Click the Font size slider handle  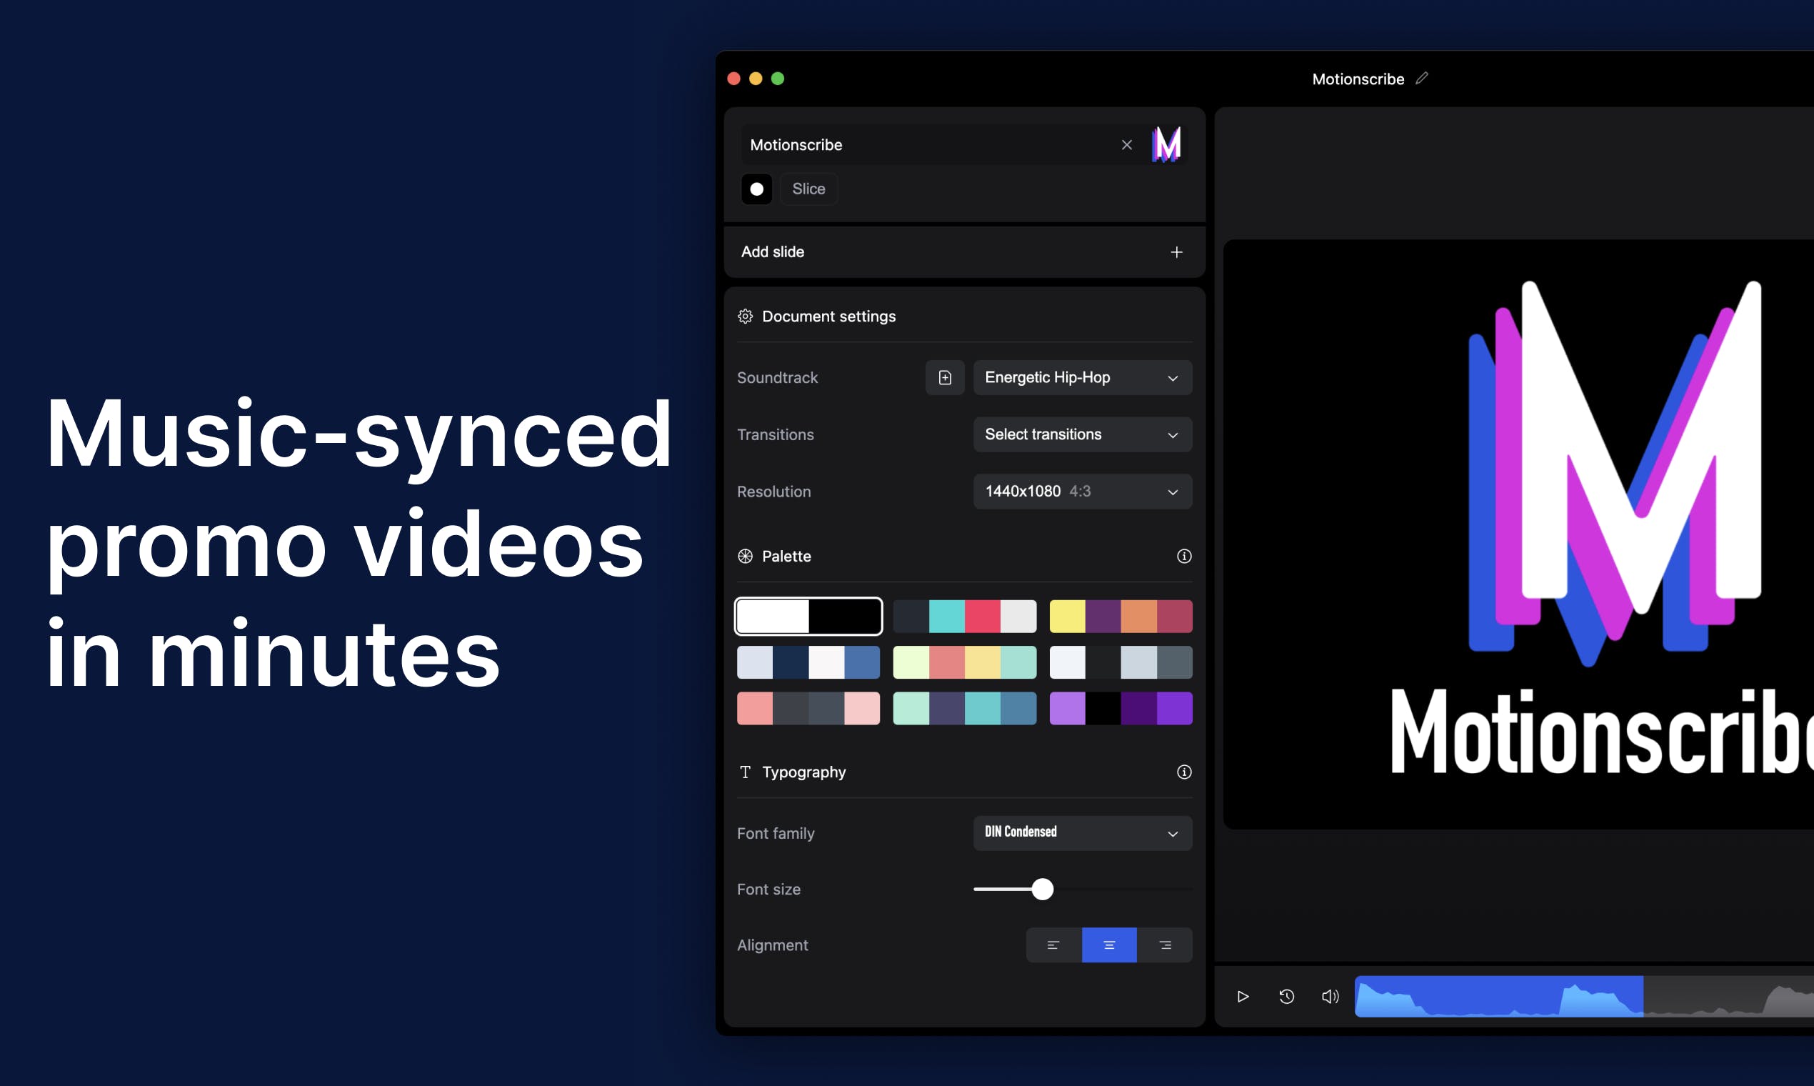tap(1042, 889)
